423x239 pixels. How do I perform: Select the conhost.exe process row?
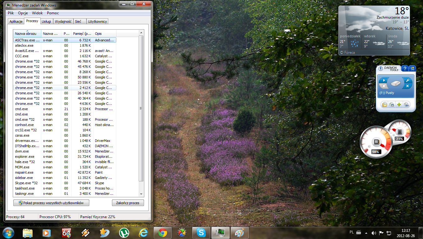[x=65, y=125]
